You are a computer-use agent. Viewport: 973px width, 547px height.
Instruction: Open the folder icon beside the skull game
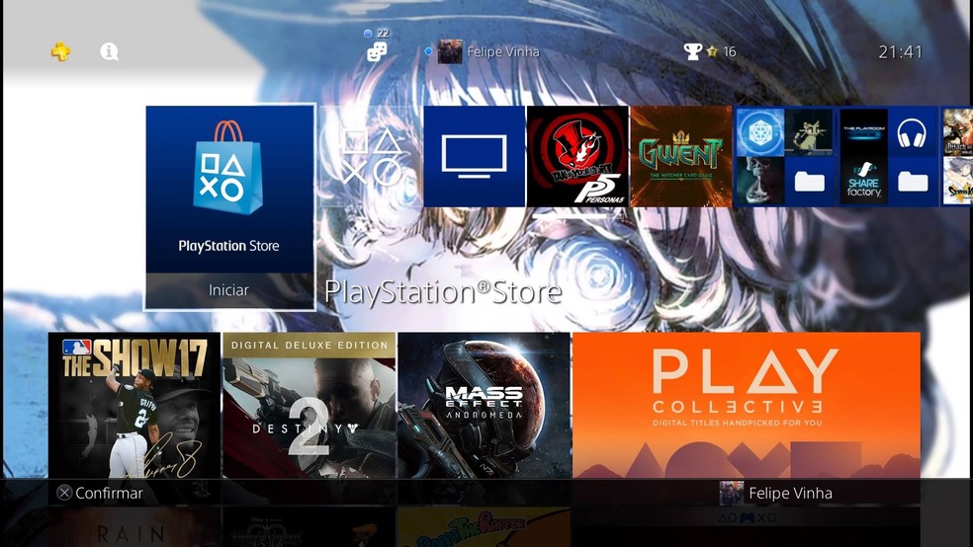coord(809,181)
